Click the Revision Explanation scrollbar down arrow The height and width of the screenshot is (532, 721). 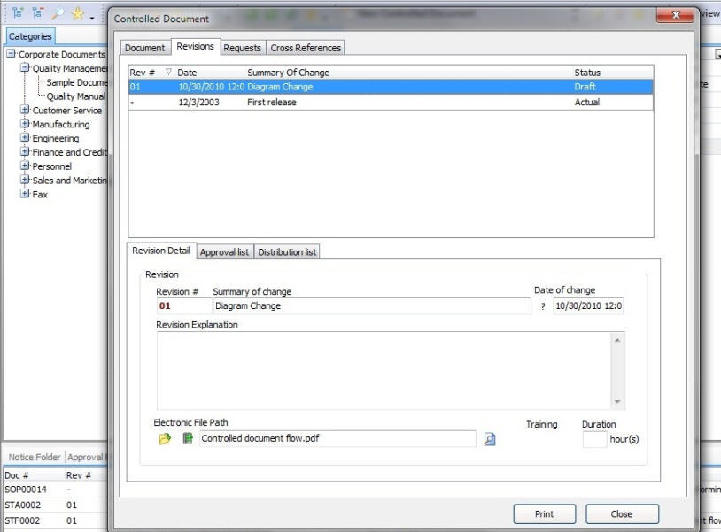tap(617, 402)
